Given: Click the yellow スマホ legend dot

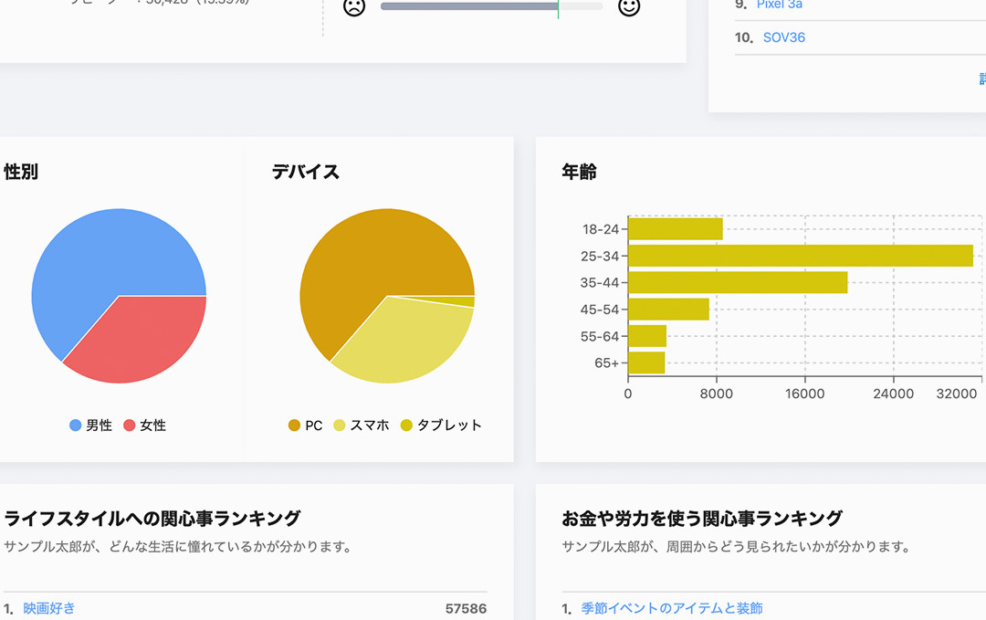Looking at the screenshot, I should tap(339, 426).
